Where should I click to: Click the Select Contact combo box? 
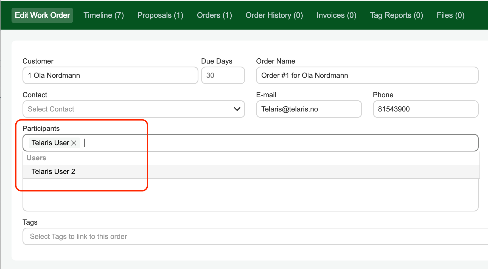point(134,109)
